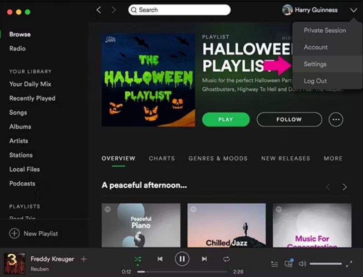Screen dimensions: 363x277
Task: Choose Log Out from the menu
Action: [315, 81]
